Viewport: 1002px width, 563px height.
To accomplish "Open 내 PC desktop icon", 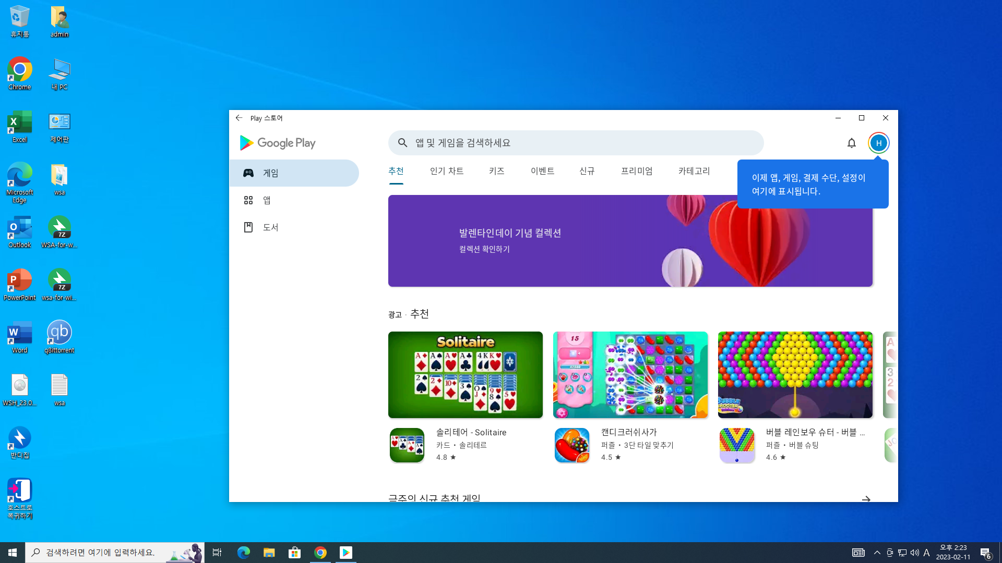I will pos(59,74).
